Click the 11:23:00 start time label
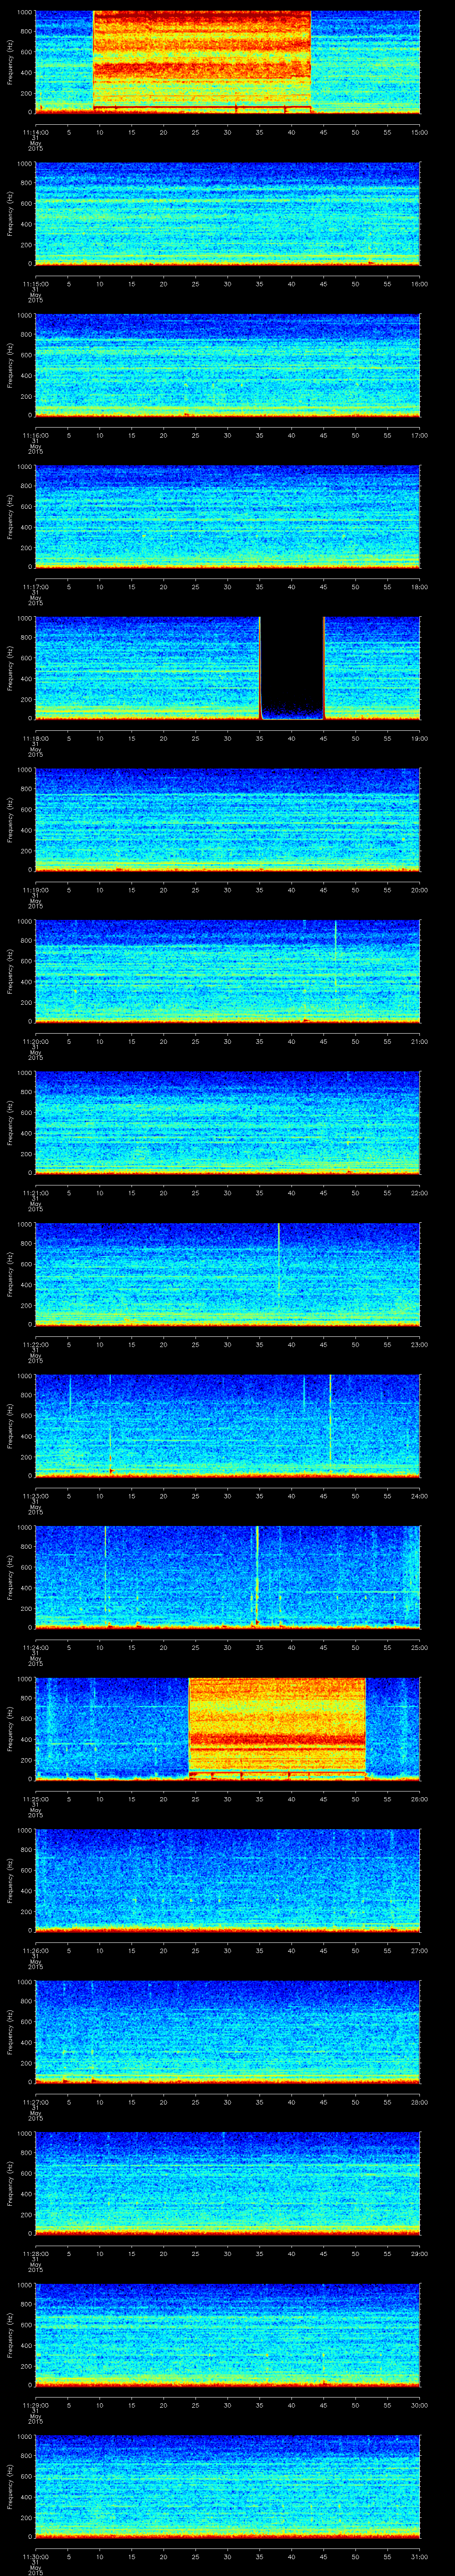Viewport: 455px width, 2576px height. tap(35, 1495)
